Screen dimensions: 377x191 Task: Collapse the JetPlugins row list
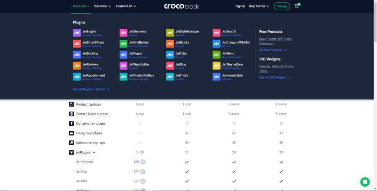(94, 152)
